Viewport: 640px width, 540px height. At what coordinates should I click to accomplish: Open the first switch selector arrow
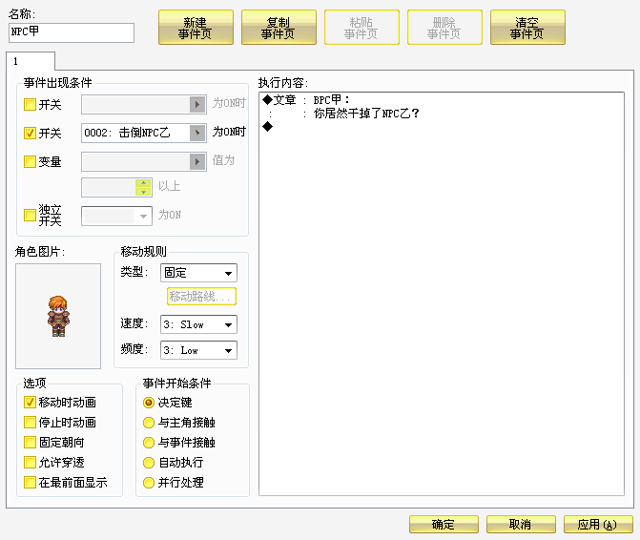197,105
